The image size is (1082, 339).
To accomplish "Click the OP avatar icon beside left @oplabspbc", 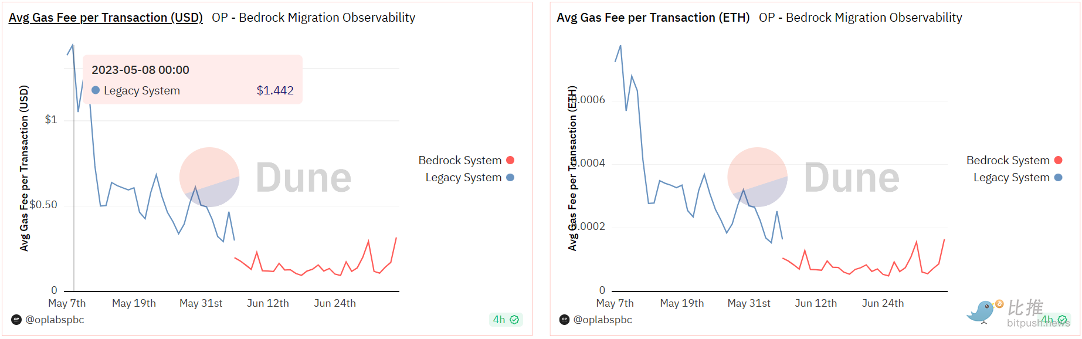I will [x=16, y=320].
